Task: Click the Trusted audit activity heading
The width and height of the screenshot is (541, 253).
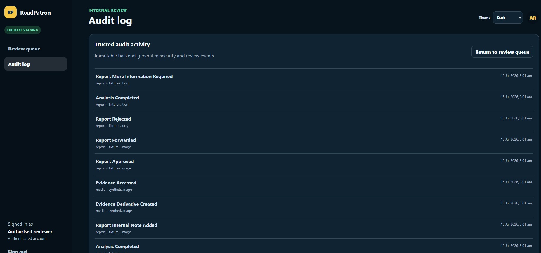Action: (x=122, y=44)
